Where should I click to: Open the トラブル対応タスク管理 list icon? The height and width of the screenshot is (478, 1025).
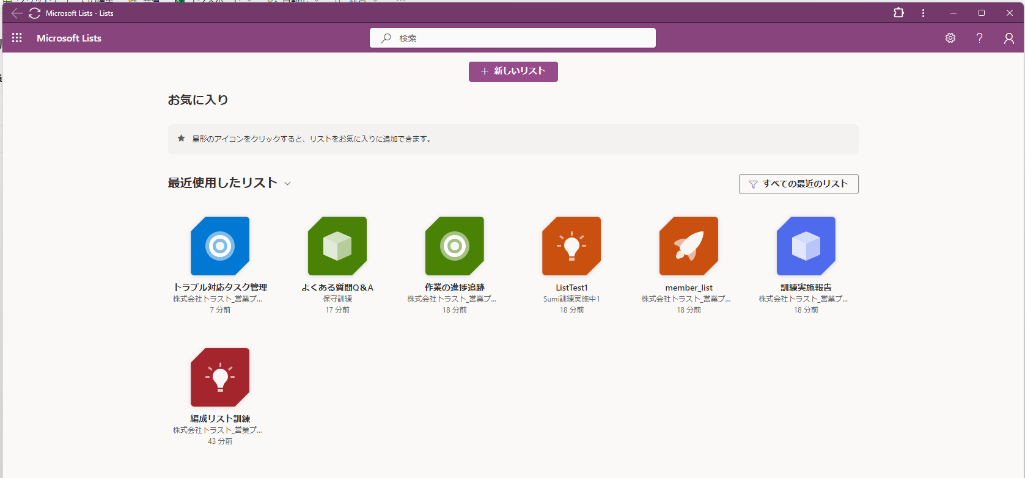point(220,246)
